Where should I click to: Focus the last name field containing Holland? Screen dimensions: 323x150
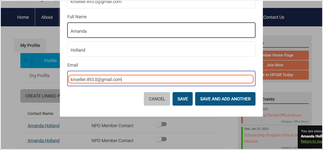tap(161, 49)
